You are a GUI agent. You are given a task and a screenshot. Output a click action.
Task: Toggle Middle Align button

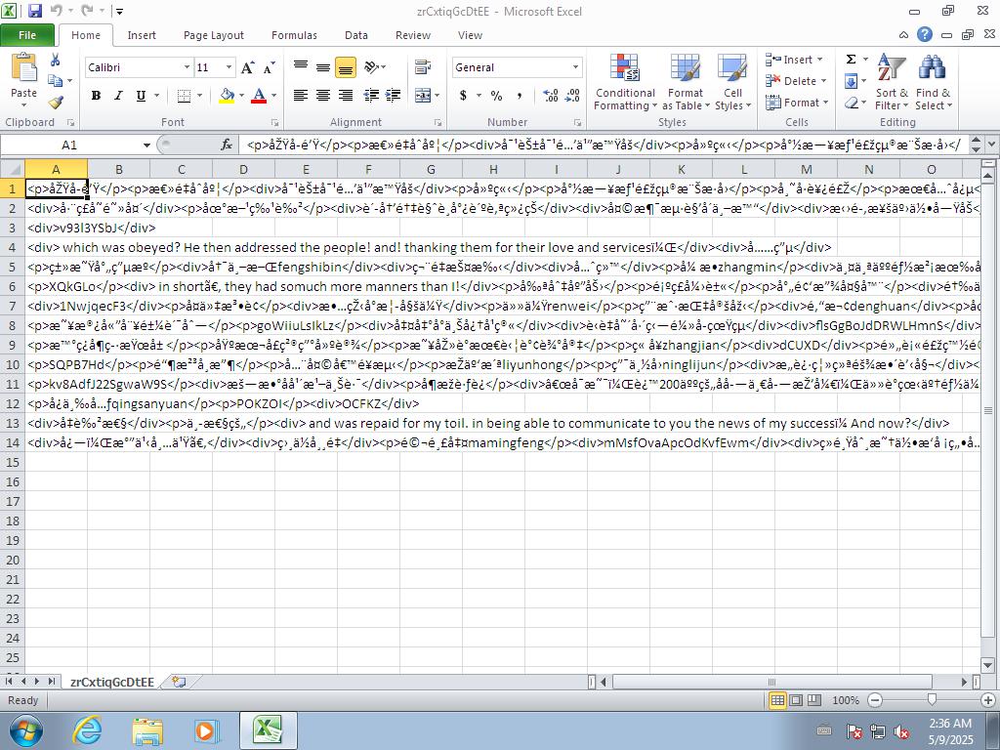pyautogui.click(x=323, y=67)
